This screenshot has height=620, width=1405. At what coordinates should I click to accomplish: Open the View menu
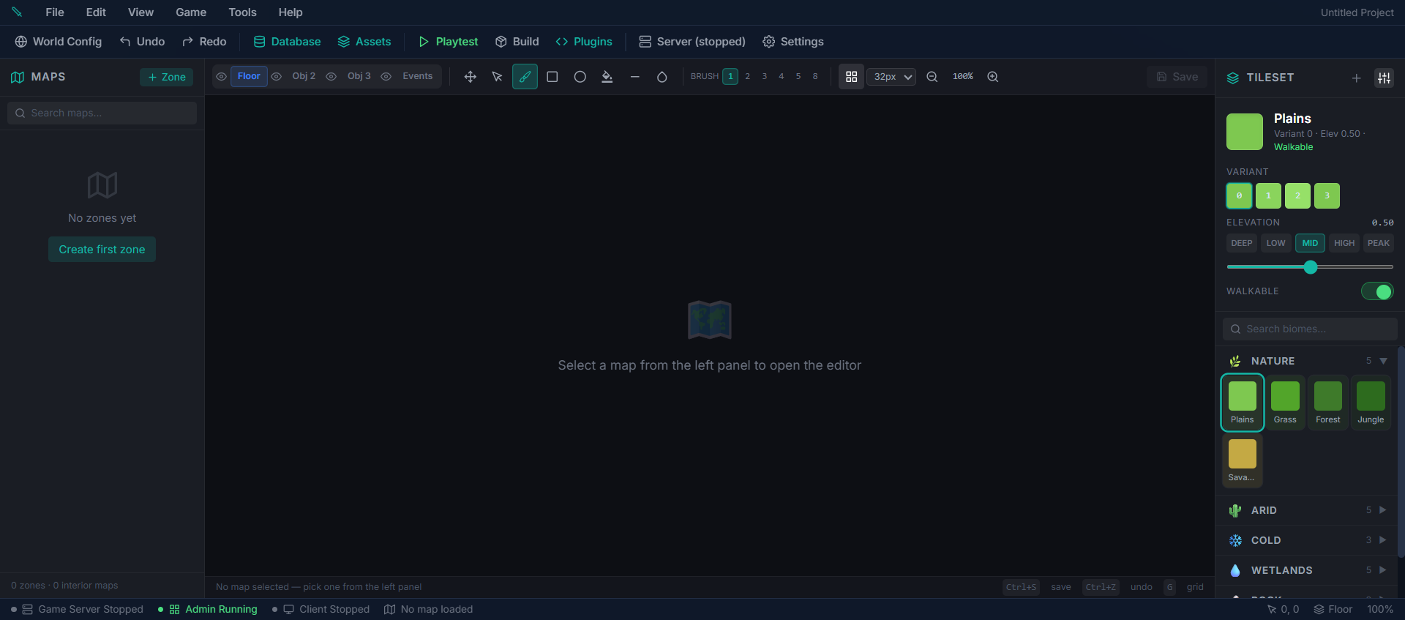[x=141, y=12]
